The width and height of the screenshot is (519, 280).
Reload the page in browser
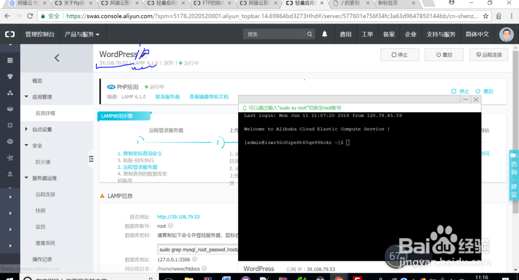30,16
